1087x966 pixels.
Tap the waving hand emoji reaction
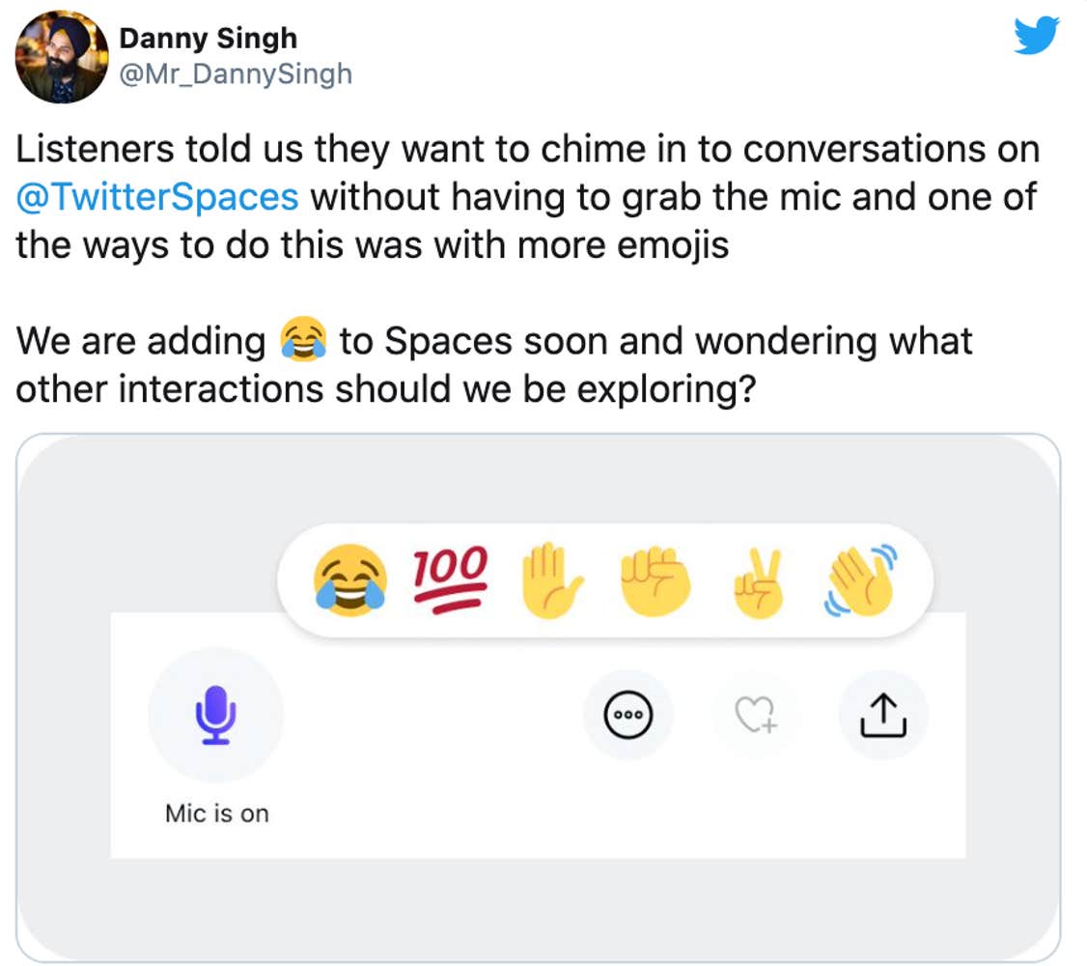click(861, 580)
